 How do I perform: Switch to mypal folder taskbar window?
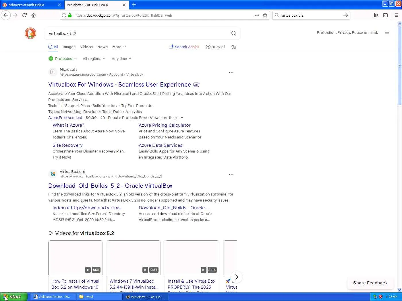(99, 297)
